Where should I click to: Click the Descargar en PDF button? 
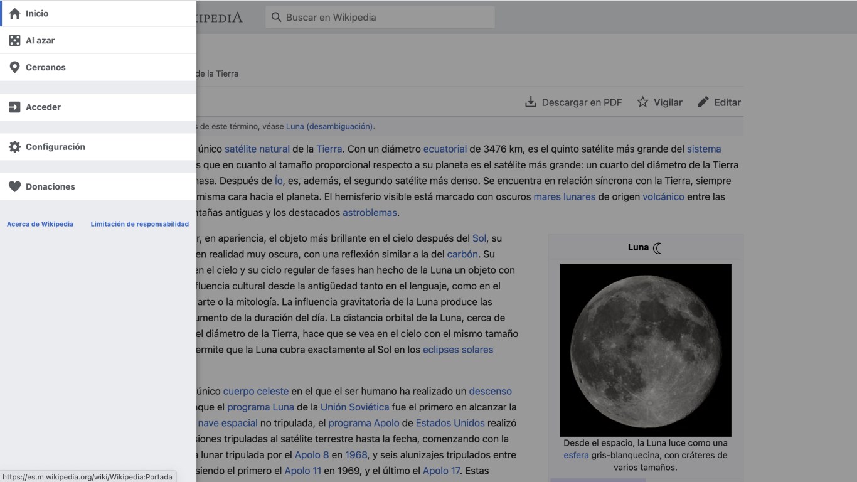573,102
